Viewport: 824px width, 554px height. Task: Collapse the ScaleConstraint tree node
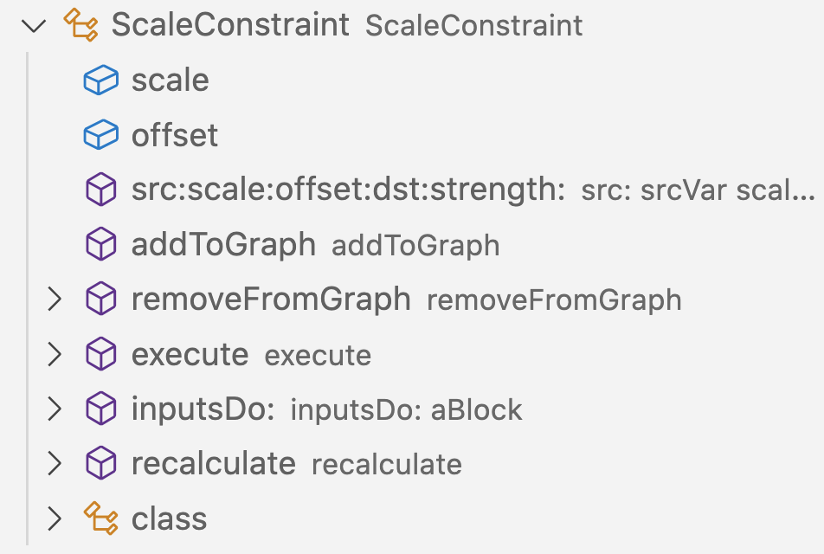(x=34, y=25)
